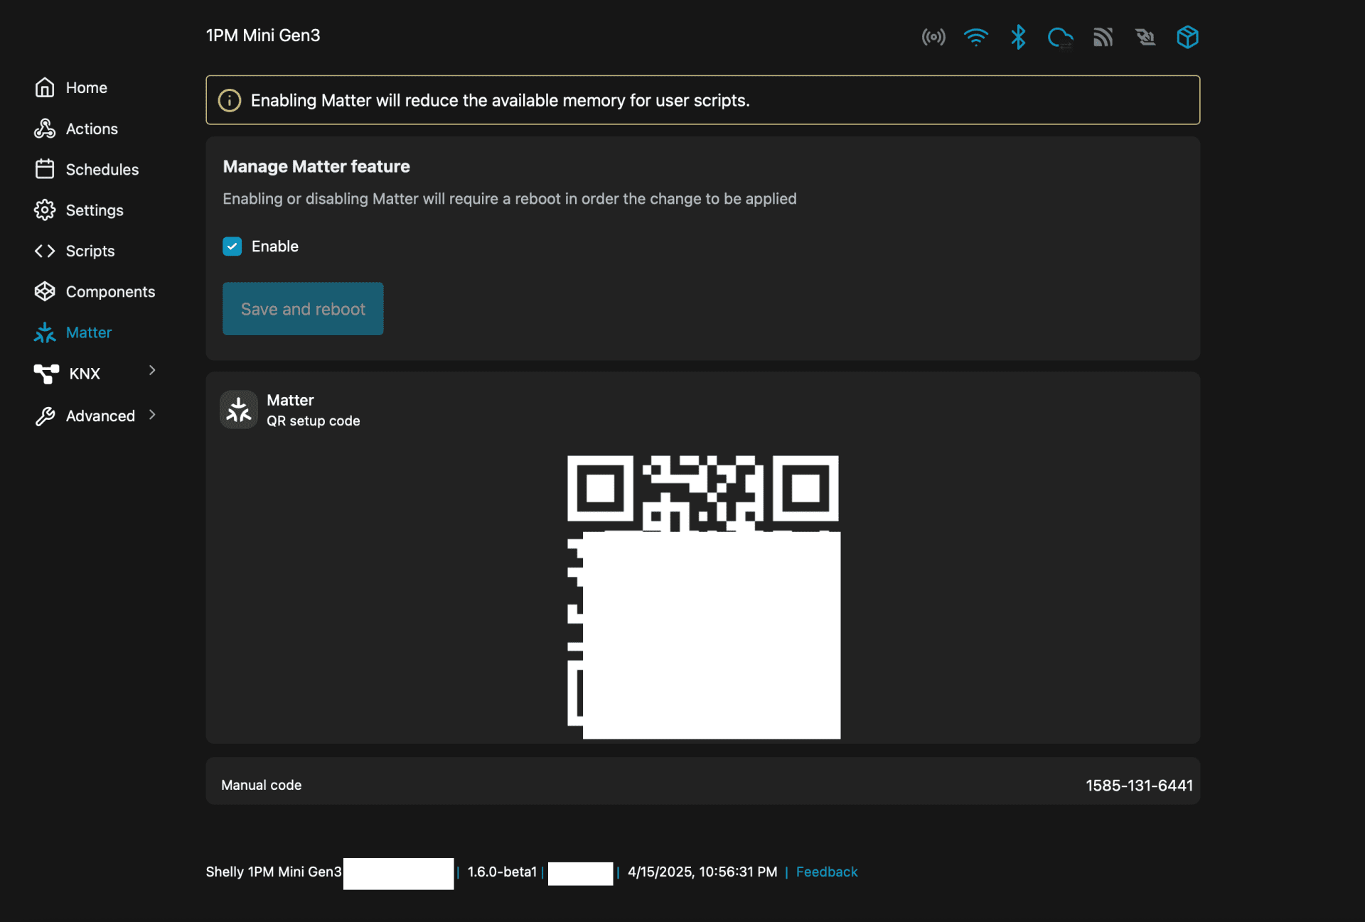Screen dimensions: 1365x922
Task: Click the firmware version 1.6.0-beta1
Action: tap(502, 872)
